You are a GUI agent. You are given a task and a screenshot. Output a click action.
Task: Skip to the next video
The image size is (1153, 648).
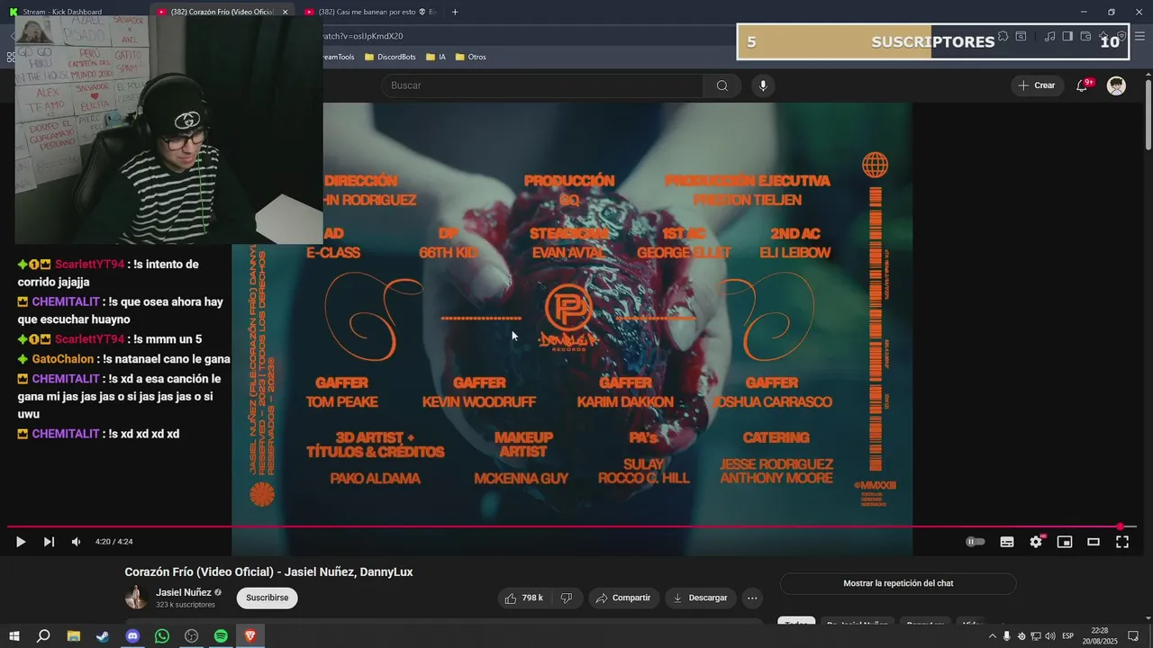point(49,542)
